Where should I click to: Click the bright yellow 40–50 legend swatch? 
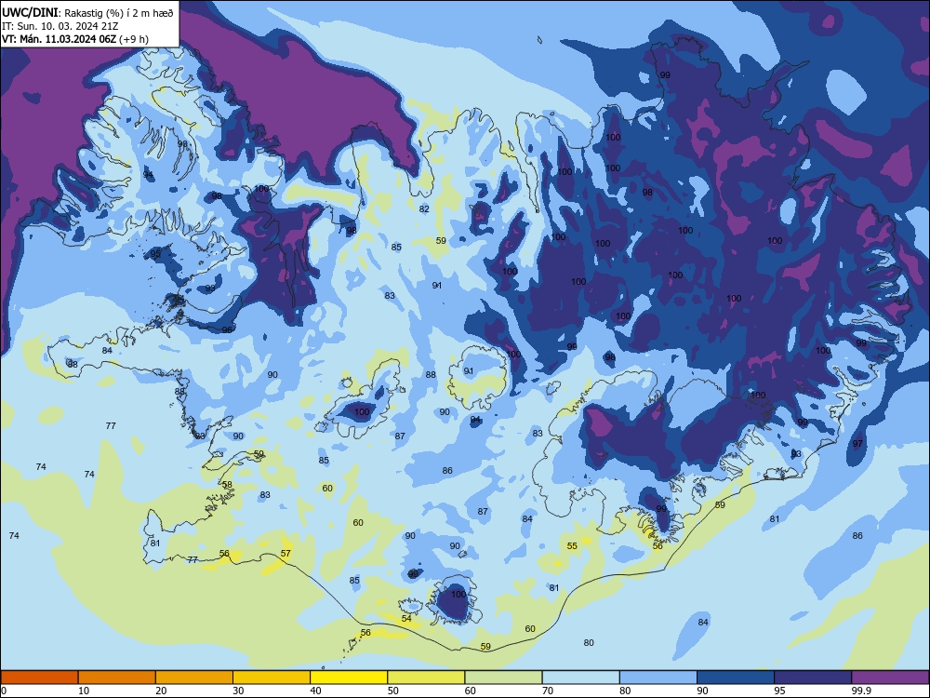pyautogui.click(x=349, y=678)
